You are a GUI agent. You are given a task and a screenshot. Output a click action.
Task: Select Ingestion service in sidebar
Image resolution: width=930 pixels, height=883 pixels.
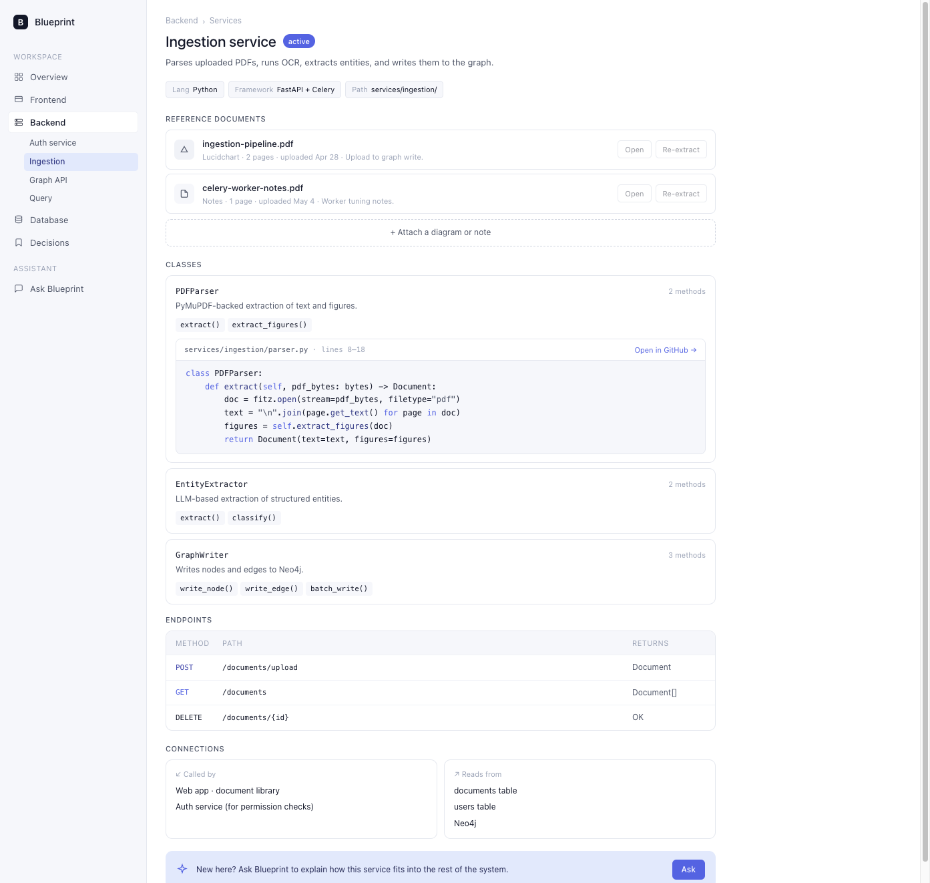point(81,162)
